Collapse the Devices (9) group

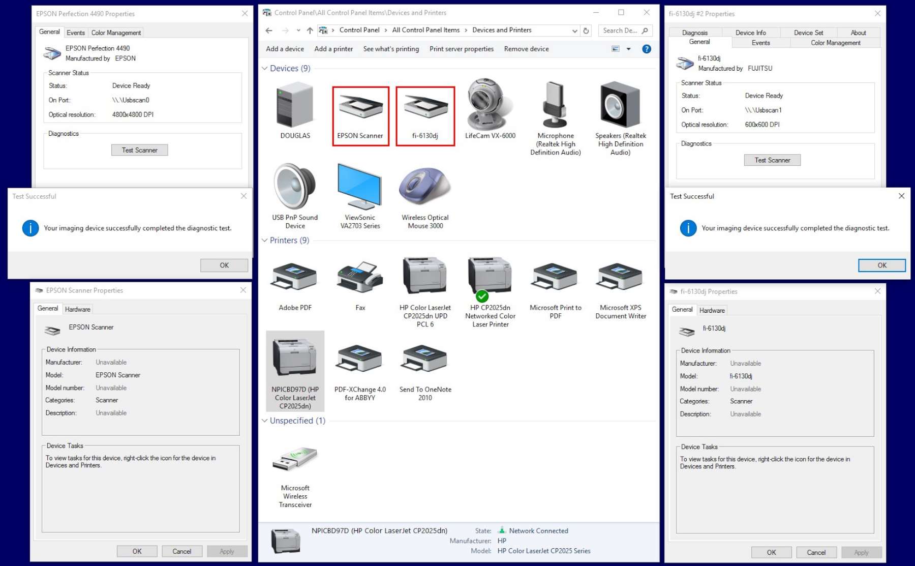pyautogui.click(x=264, y=68)
